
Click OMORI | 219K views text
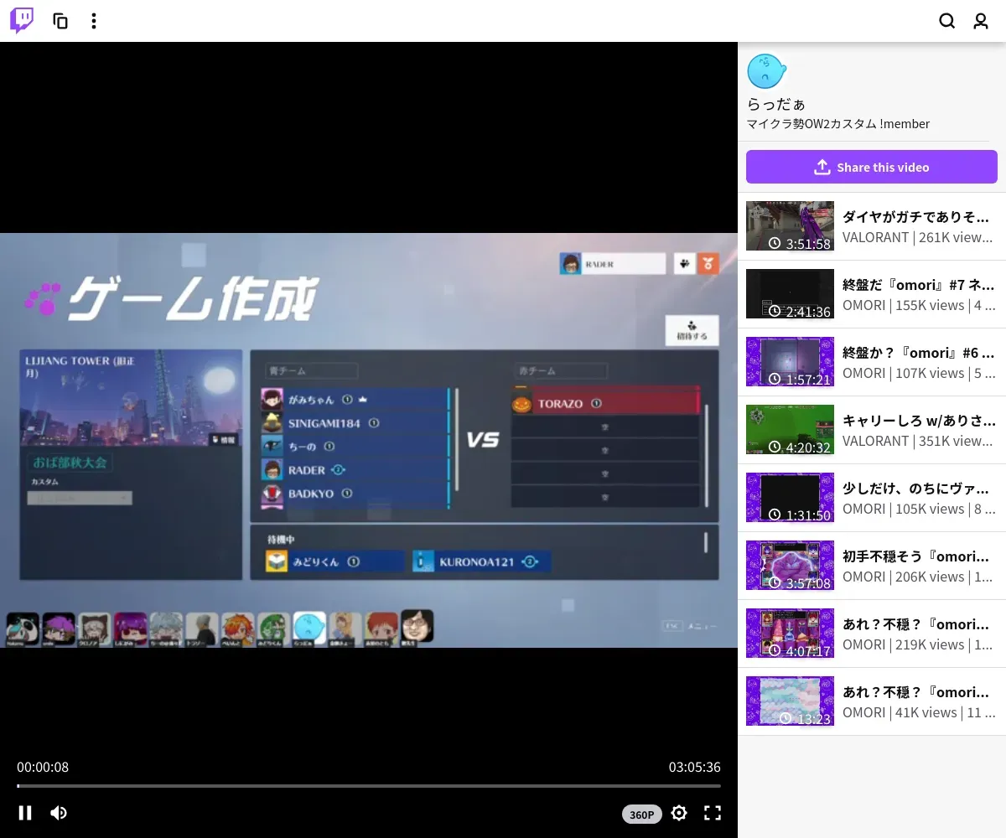918,644
